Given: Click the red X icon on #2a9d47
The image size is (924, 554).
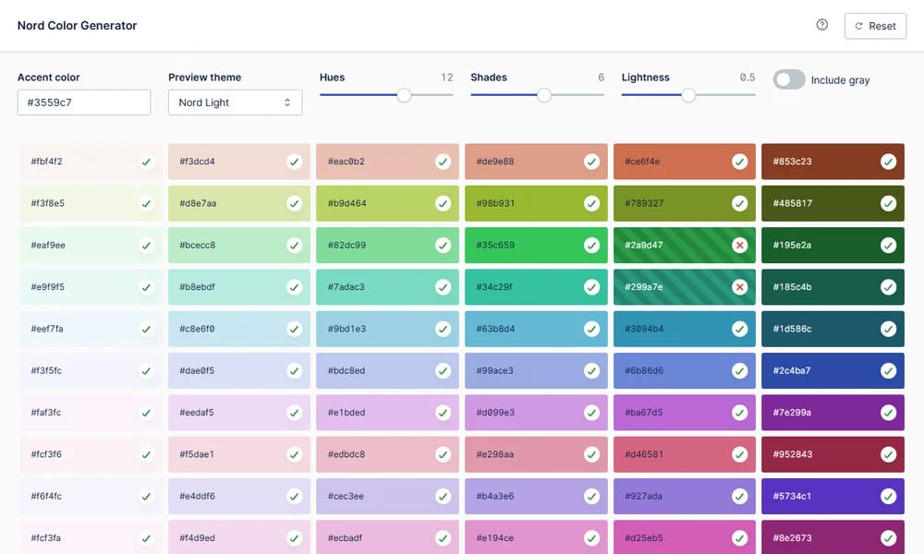Looking at the screenshot, I should pyautogui.click(x=739, y=245).
